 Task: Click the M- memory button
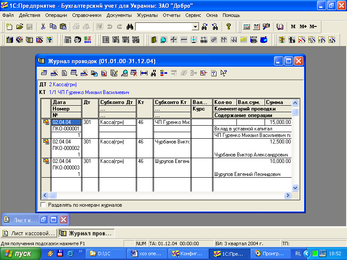313,26
